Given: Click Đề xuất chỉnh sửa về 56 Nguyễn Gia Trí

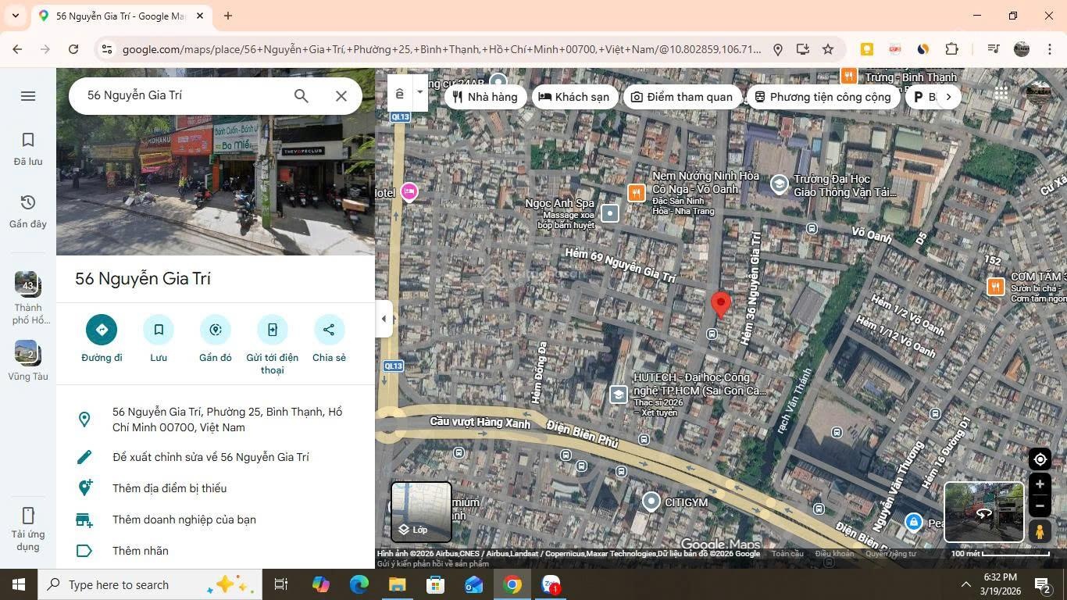Looking at the screenshot, I should [216, 457].
